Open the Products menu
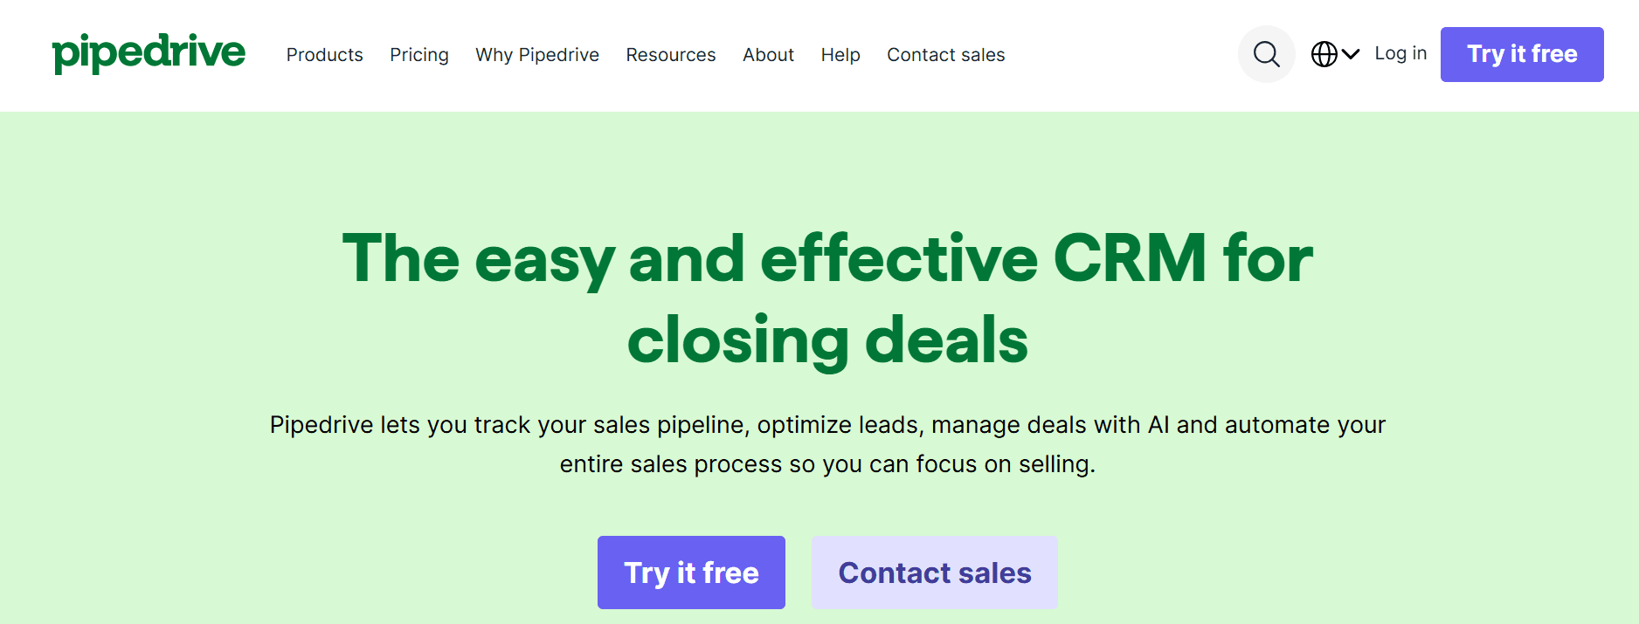 (324, 55)
